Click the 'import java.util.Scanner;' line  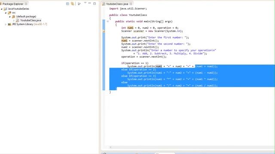(128, 9)
